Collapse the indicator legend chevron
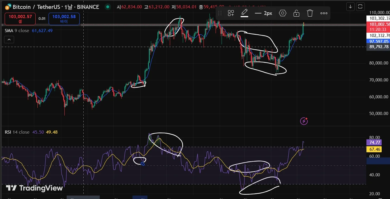The image size is (390, 199). point(9,40)
